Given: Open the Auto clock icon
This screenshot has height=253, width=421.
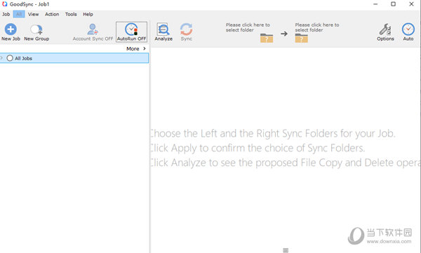Looking at the screenshot, I should [408, 29].
